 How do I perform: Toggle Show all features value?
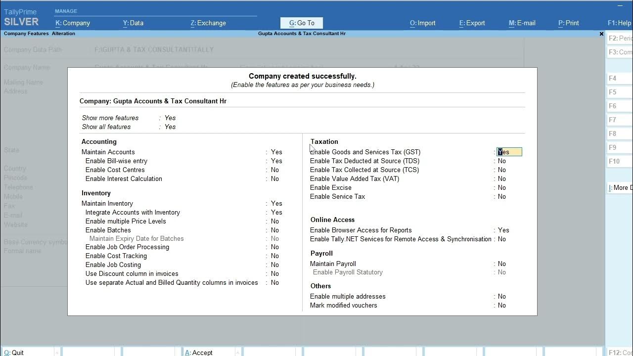point(170,127)
